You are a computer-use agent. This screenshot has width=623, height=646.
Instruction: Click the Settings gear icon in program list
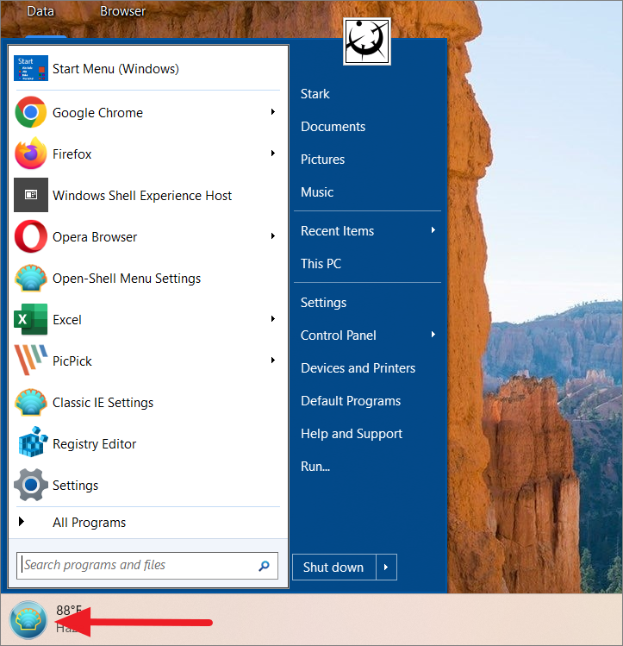(30, 486)
